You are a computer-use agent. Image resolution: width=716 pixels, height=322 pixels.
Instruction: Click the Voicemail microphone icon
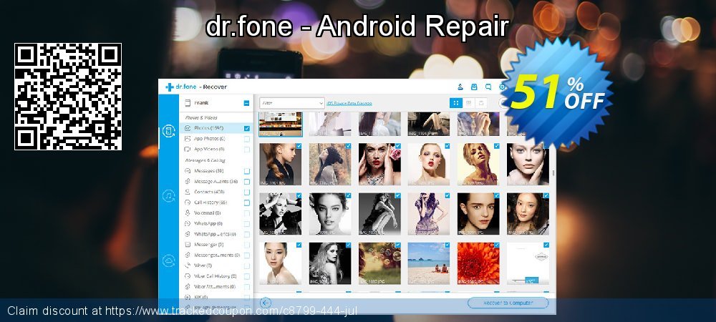(187, 213)
